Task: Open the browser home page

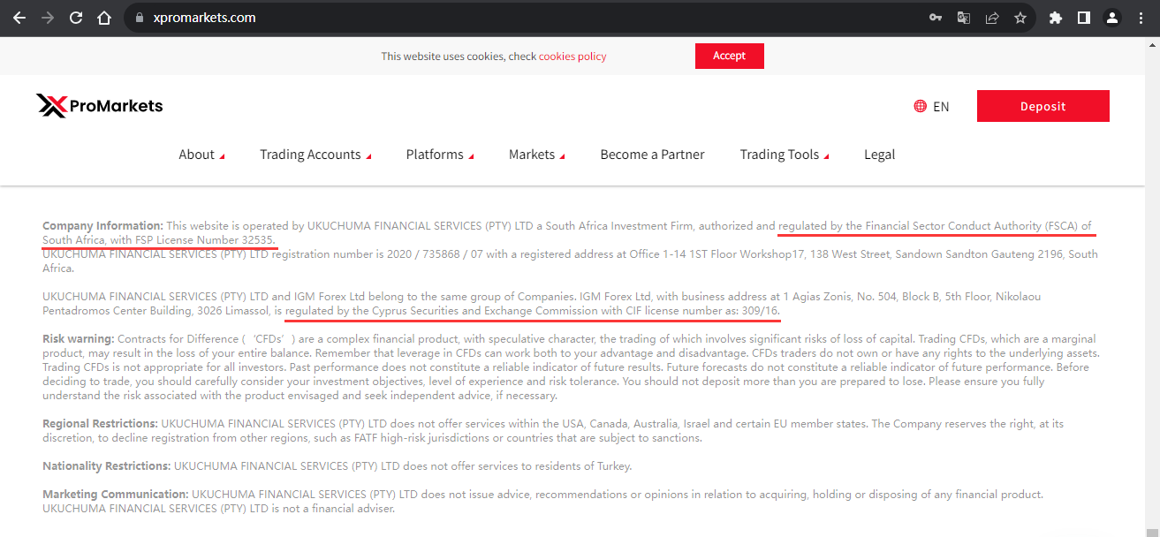Action: point(104,18)
